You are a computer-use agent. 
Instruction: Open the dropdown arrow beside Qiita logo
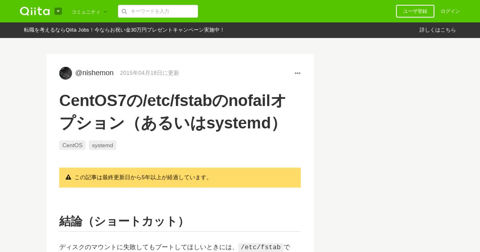58,11
